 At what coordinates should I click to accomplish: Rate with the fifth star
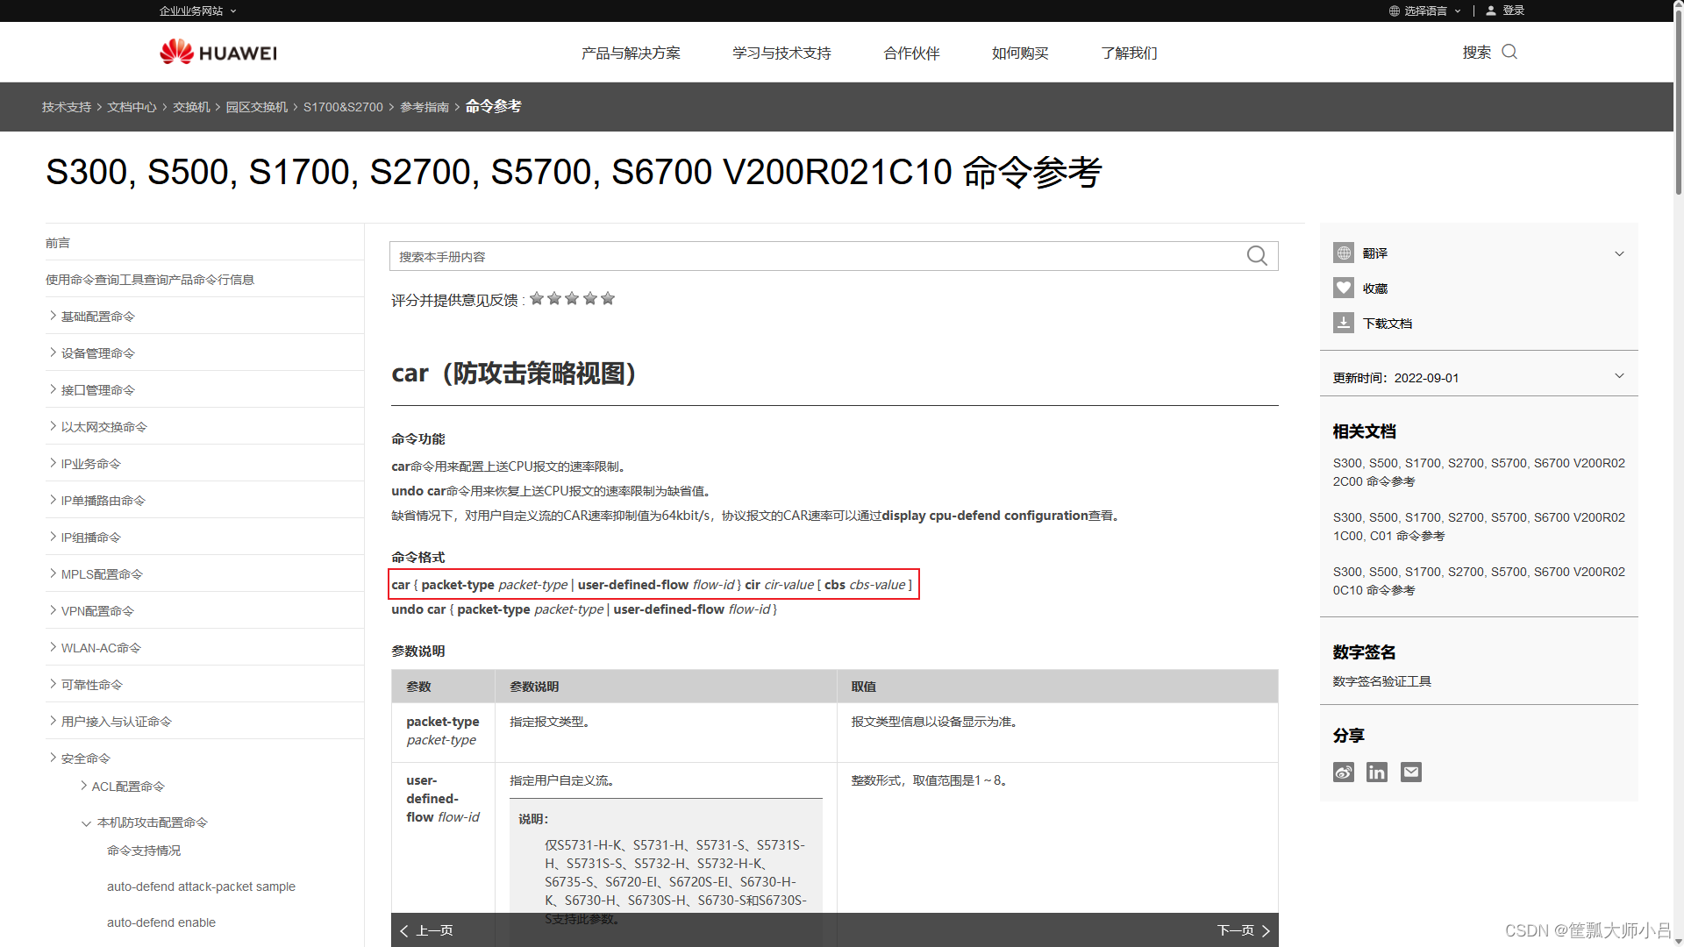click(x=608, y=298)
